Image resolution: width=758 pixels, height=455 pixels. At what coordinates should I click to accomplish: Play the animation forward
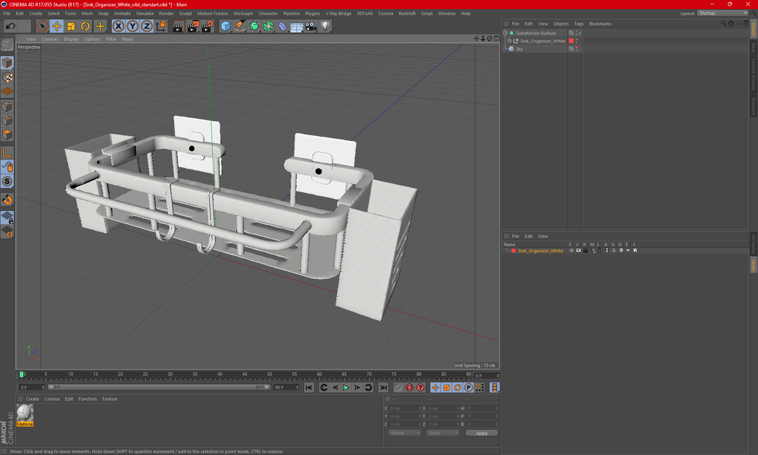pyautogui.click(x=346, y=387)
